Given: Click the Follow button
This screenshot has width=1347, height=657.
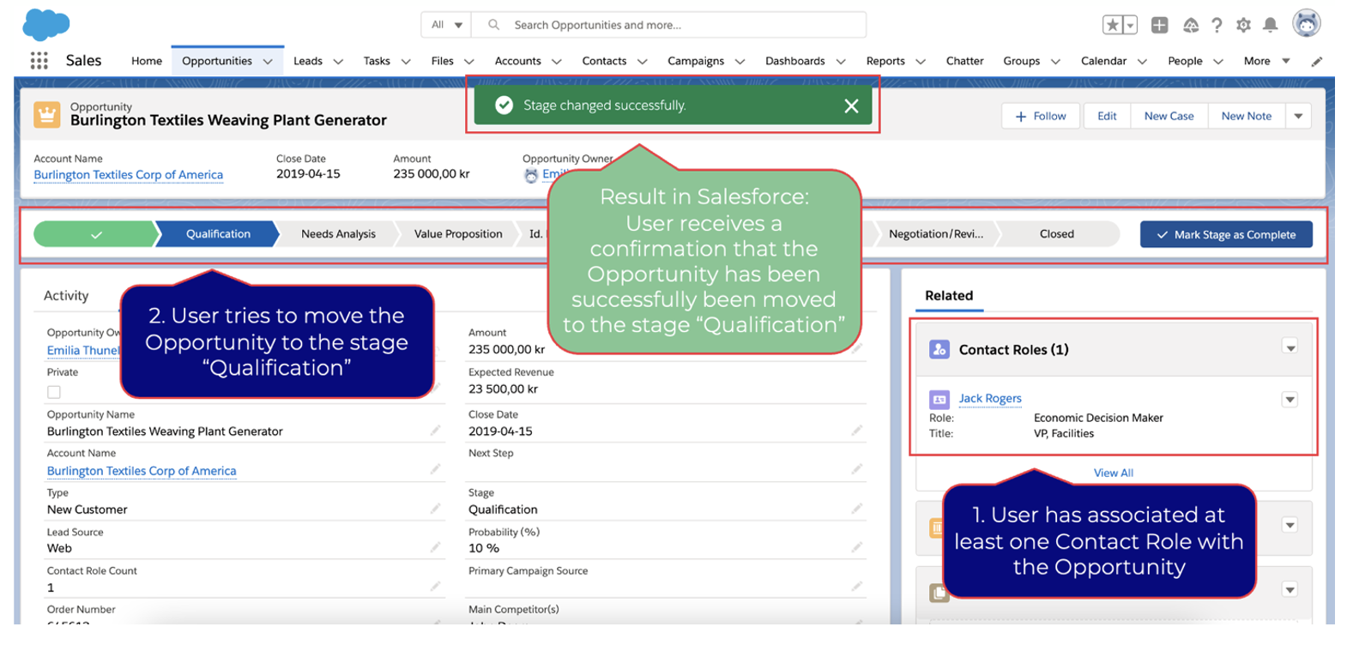Looking at the screenshot, I should pyautogui.click(x=1040, y=116).
